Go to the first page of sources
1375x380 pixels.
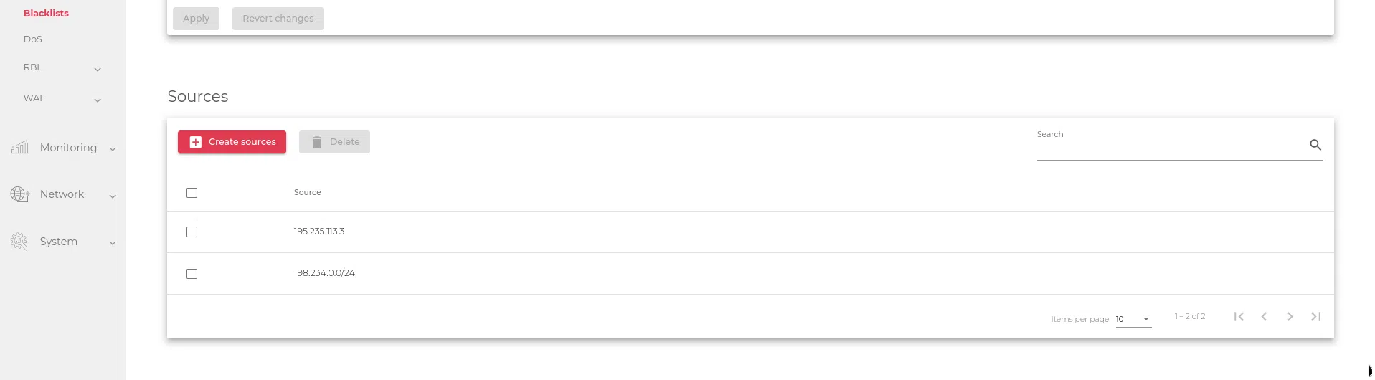[1239, 317]
